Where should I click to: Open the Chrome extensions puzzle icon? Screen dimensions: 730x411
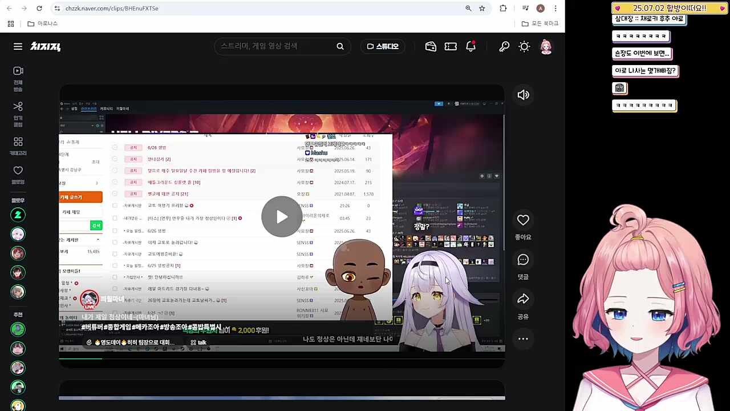503,9
